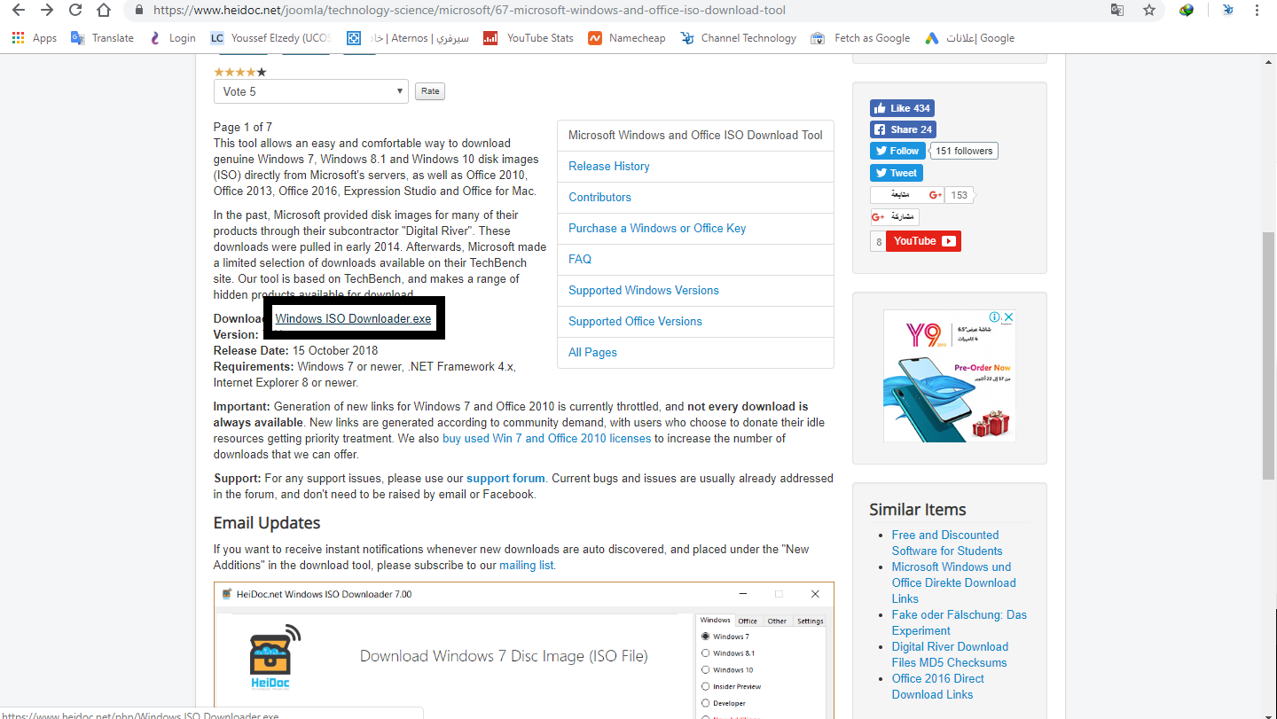Select Developer radio in the tool screenshot

706,703
